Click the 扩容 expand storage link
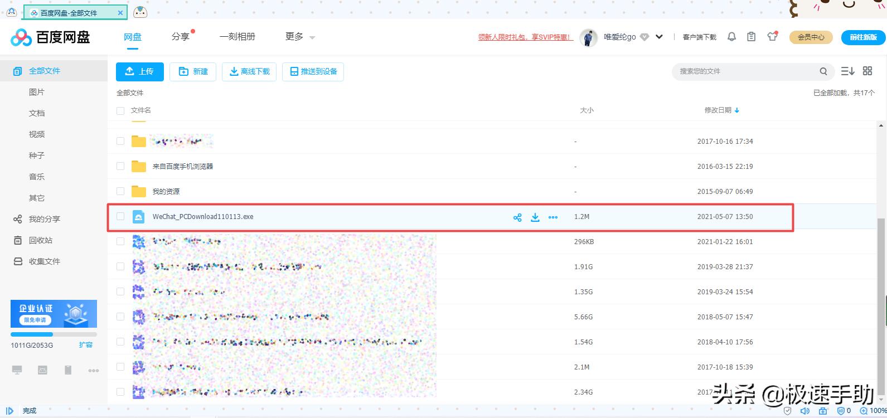 tap(86, 345)
